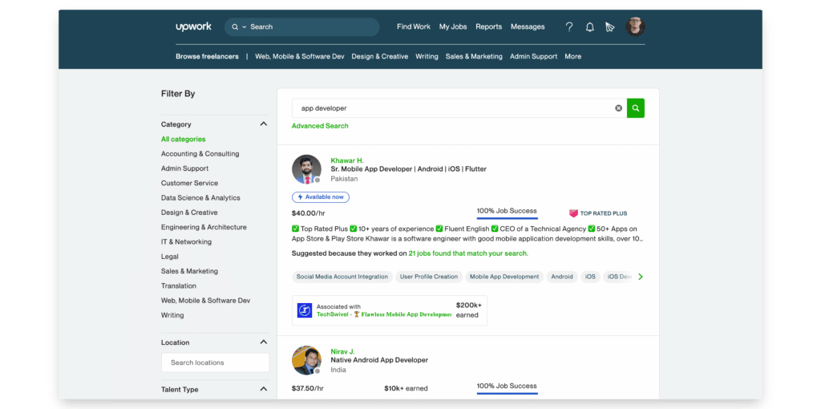Collapse the Talent Type filter section
Image resolution: width=821 pixels, height=409 pixels.
(x=263, y=389)
